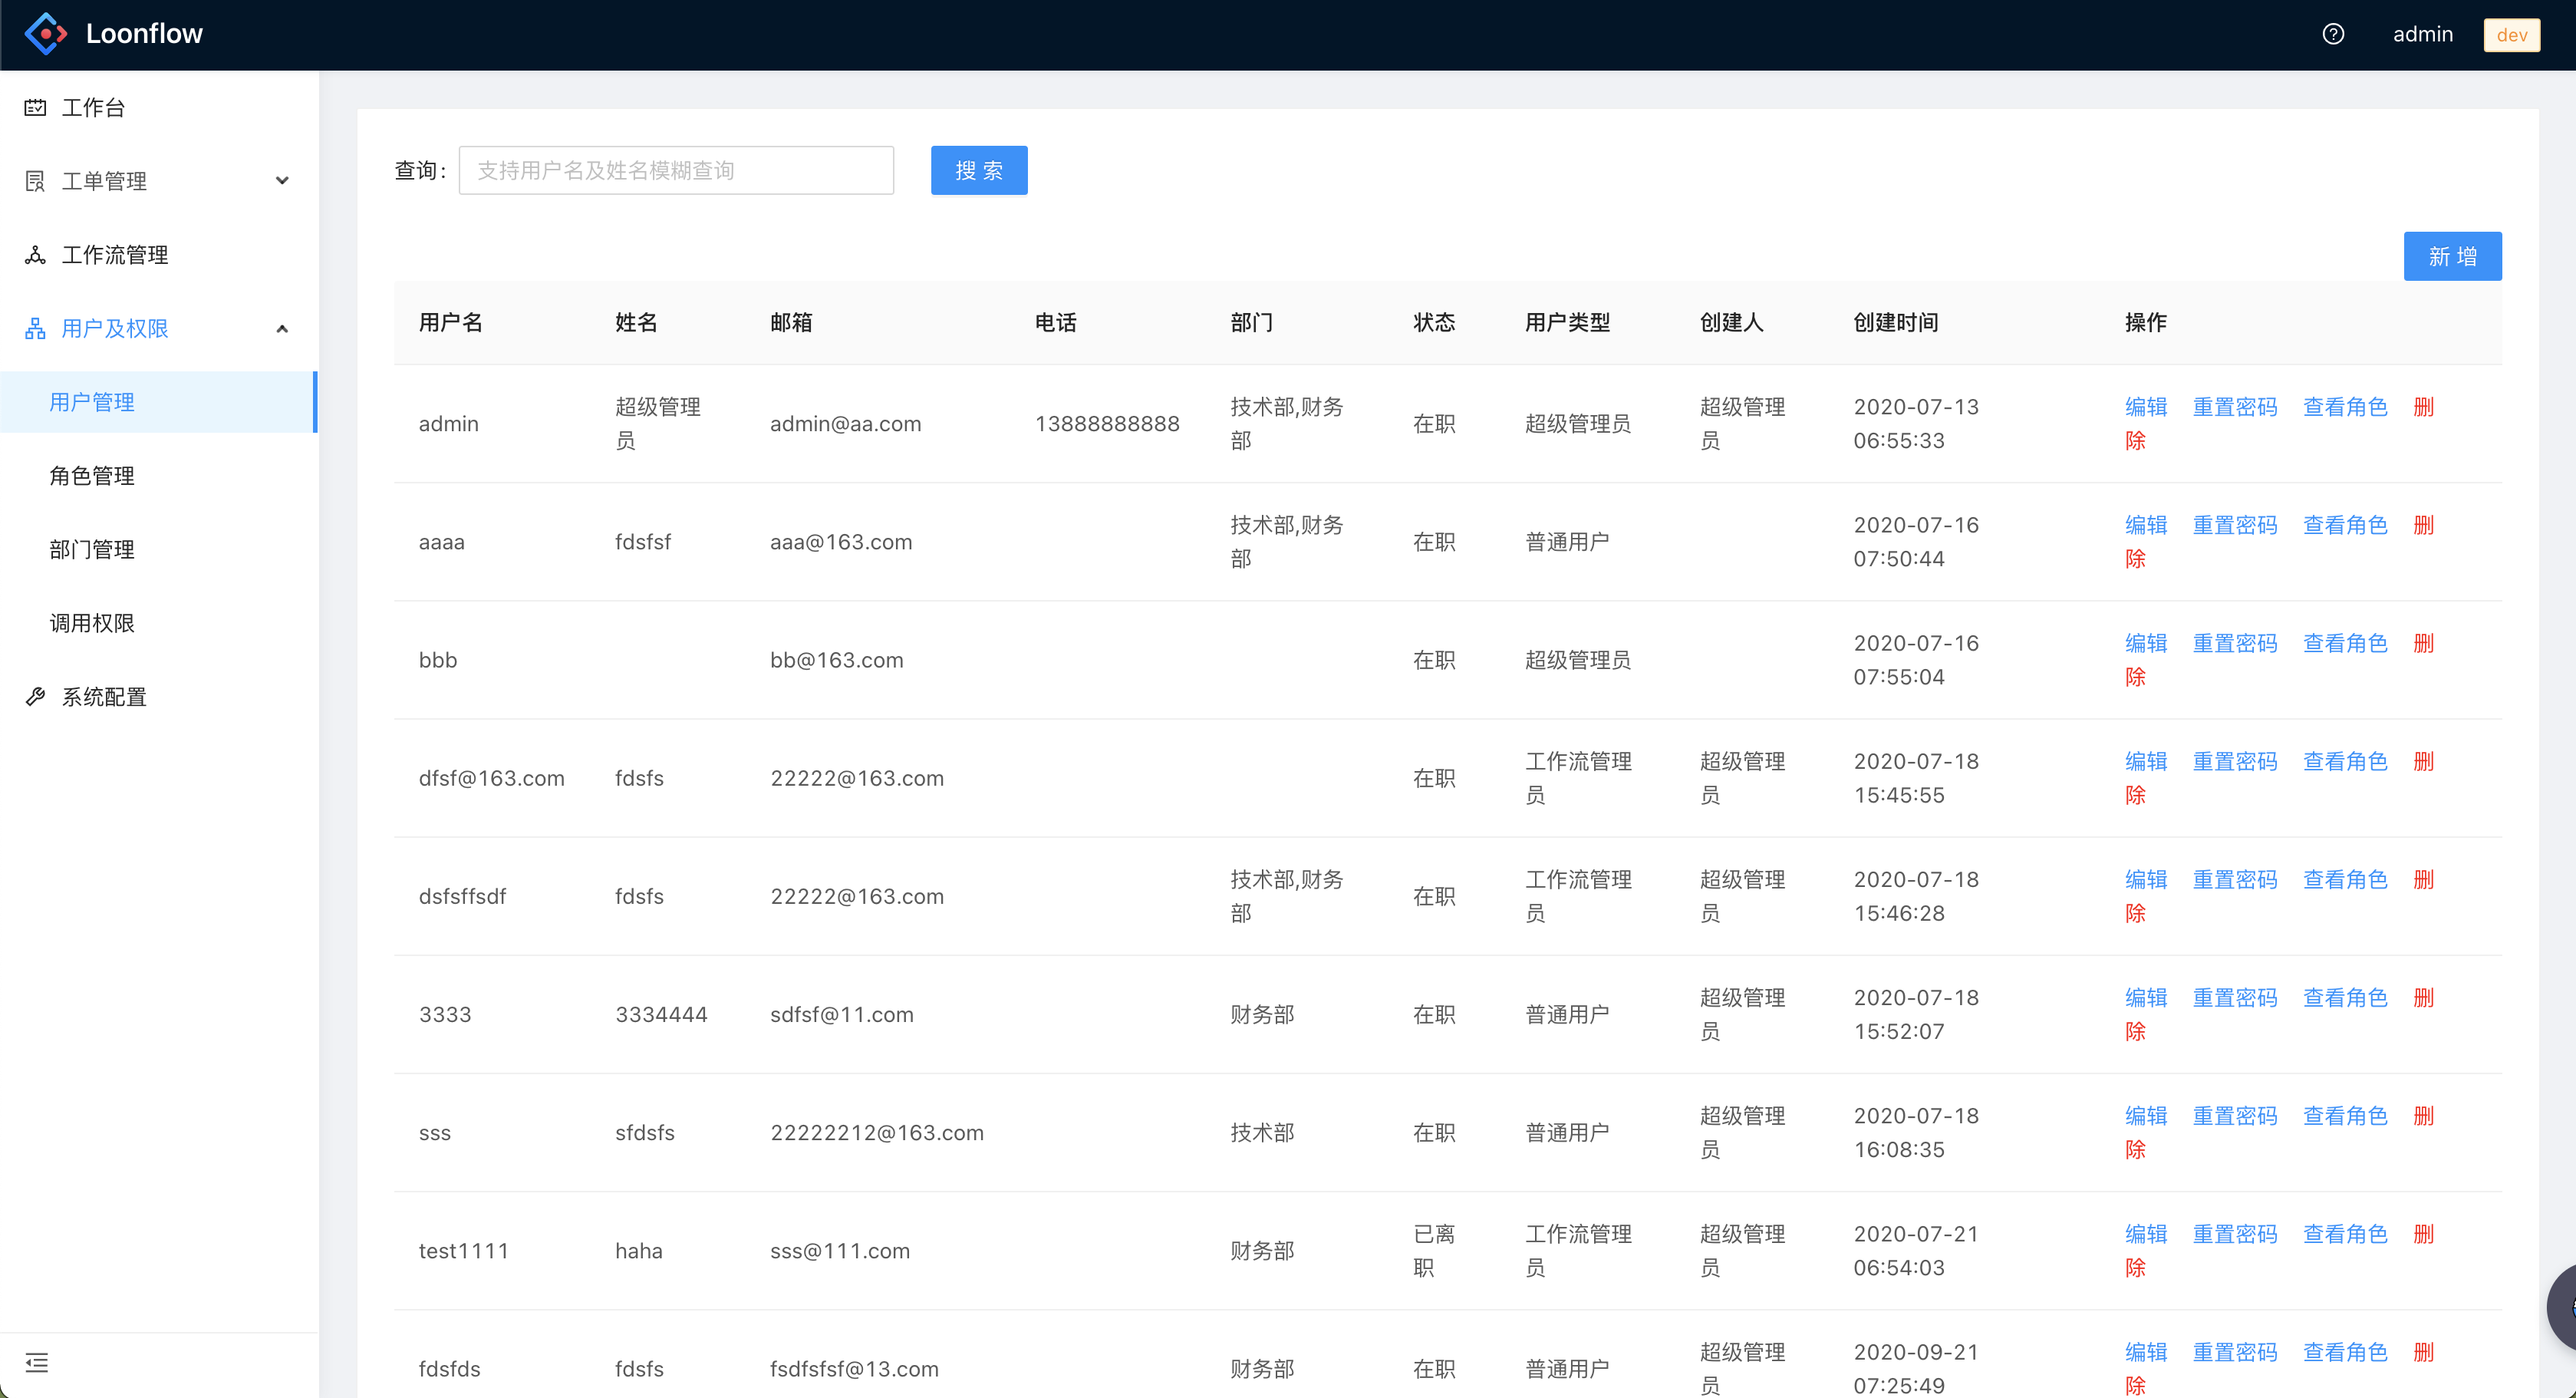This screenshot has height=1398, width=2576.
Task: Click the 搜索 search button
Action: [979, 170]
